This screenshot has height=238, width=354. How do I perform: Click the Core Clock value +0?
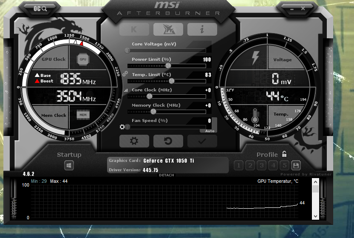pos(208,90)
